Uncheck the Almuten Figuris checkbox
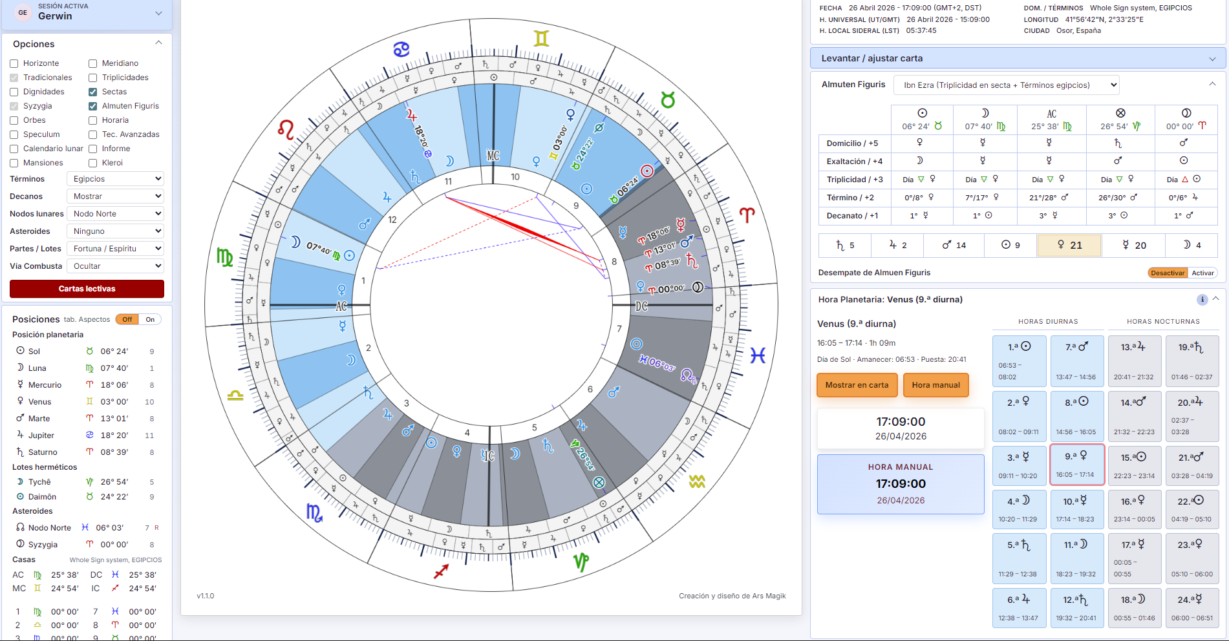The width and height of the screenshot is (1229, 641). click(x=93, y=106)
